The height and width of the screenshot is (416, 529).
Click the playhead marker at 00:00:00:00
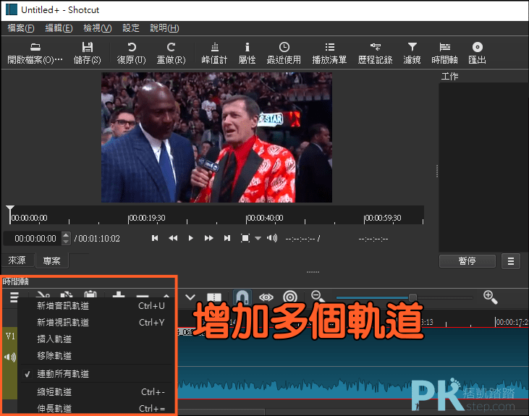10,214
